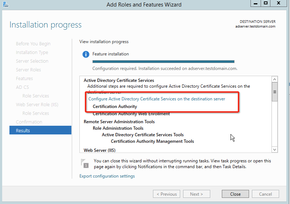The image size is (290, 204).
Task: Maximize the Add Roles and Features Wizard window
Action: [266, 3]
